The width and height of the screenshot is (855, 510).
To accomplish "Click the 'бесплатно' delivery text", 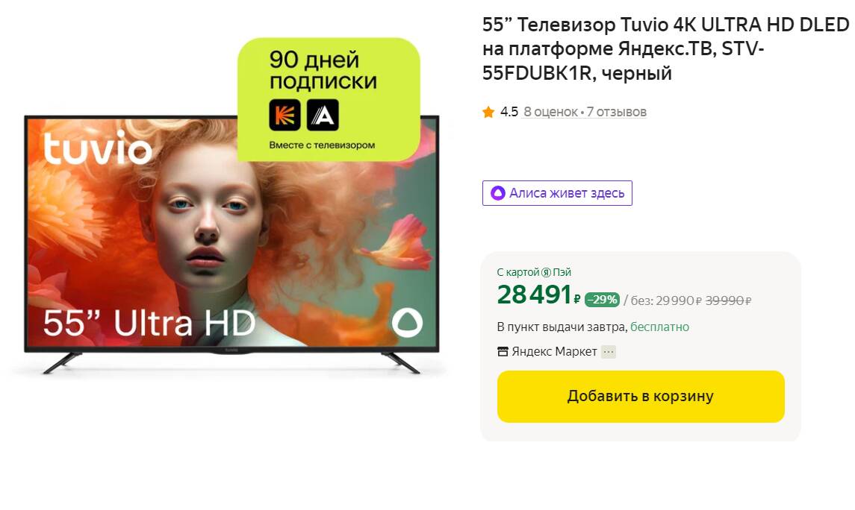I will coord(660,327).
